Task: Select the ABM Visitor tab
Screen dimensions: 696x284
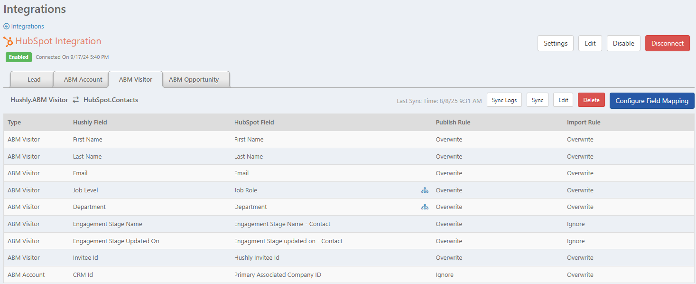Action: tap(136, 79)
